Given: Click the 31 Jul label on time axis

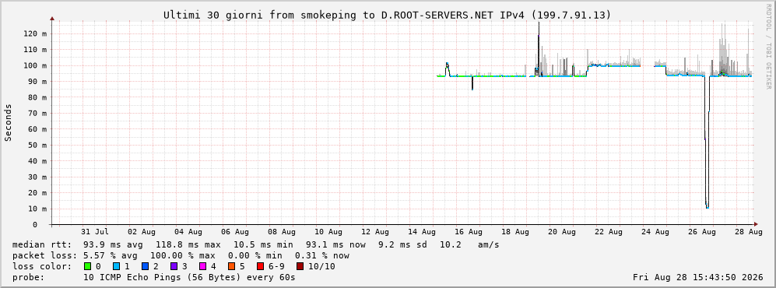Looking at the screenshot, I should (95, 232).
